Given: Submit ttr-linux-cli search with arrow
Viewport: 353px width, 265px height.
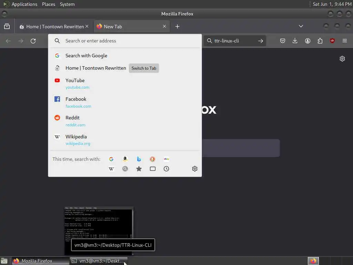Looking at the screenshot, I should point(261,41).
